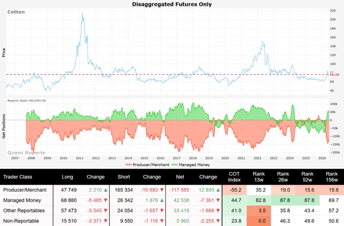The width and height of the screenshot is (344, 226).
Task: Click the red down arrow beside -7 361
Action: [x=218, y=200]
